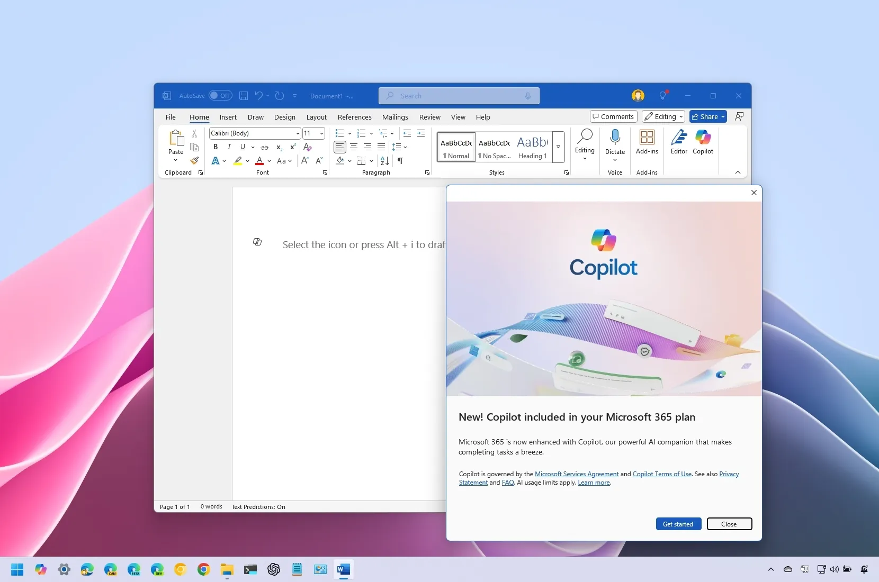Open the Change Case Aa dropdown
Image resolution: width=879 pixels, height=582 pixels.
tap(284, 161)
